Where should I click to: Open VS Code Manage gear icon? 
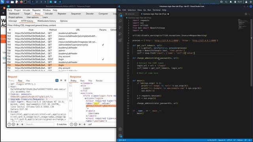tap(120, 136)
